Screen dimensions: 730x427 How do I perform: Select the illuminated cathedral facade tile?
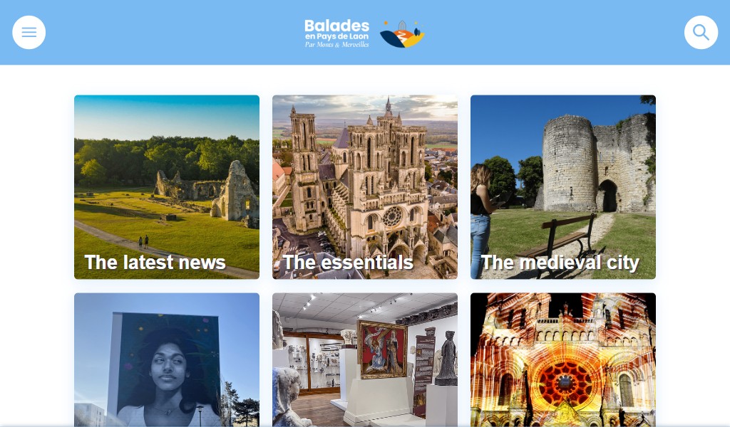[x=563, y=359]
